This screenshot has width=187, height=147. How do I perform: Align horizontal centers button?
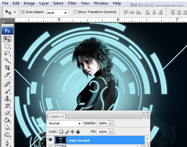(154, 12)
